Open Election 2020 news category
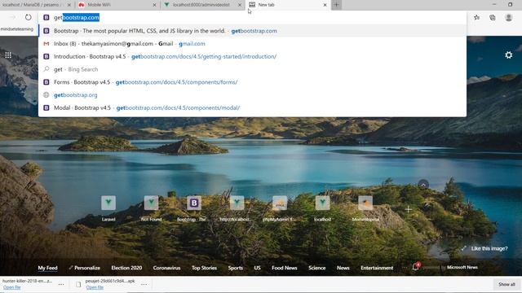This screenshot has width=522, height=293. (126, 268)
